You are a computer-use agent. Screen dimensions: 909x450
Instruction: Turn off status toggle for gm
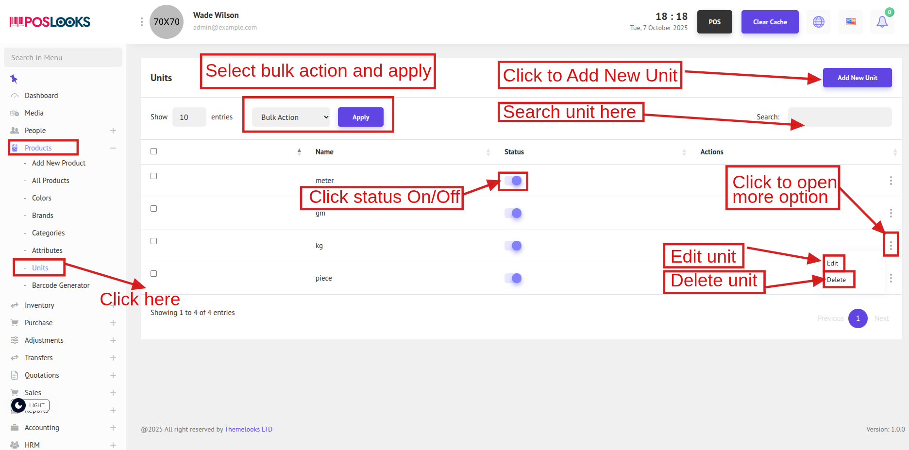tap(513, 213)
